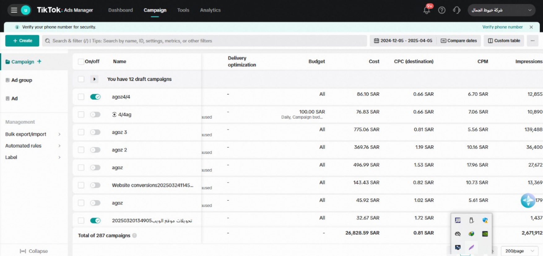Click the more options ellipsis button
This screenshot has height=256, width=543.
(532, 41)
